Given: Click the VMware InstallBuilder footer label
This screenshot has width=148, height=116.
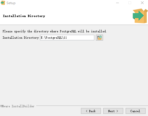Looking at the screenshot, I should (17, 106).
